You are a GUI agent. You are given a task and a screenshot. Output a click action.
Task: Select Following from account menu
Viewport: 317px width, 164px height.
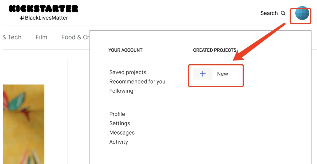pyautogui.click(x=121, y=91)
